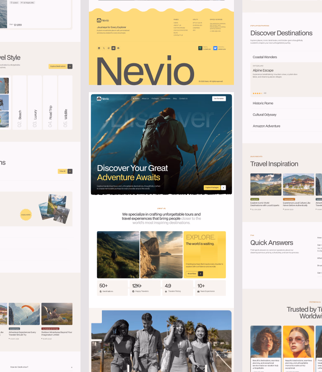322x372 pixels.
Task: Select Home in the hero navigation
Action: 136,98
